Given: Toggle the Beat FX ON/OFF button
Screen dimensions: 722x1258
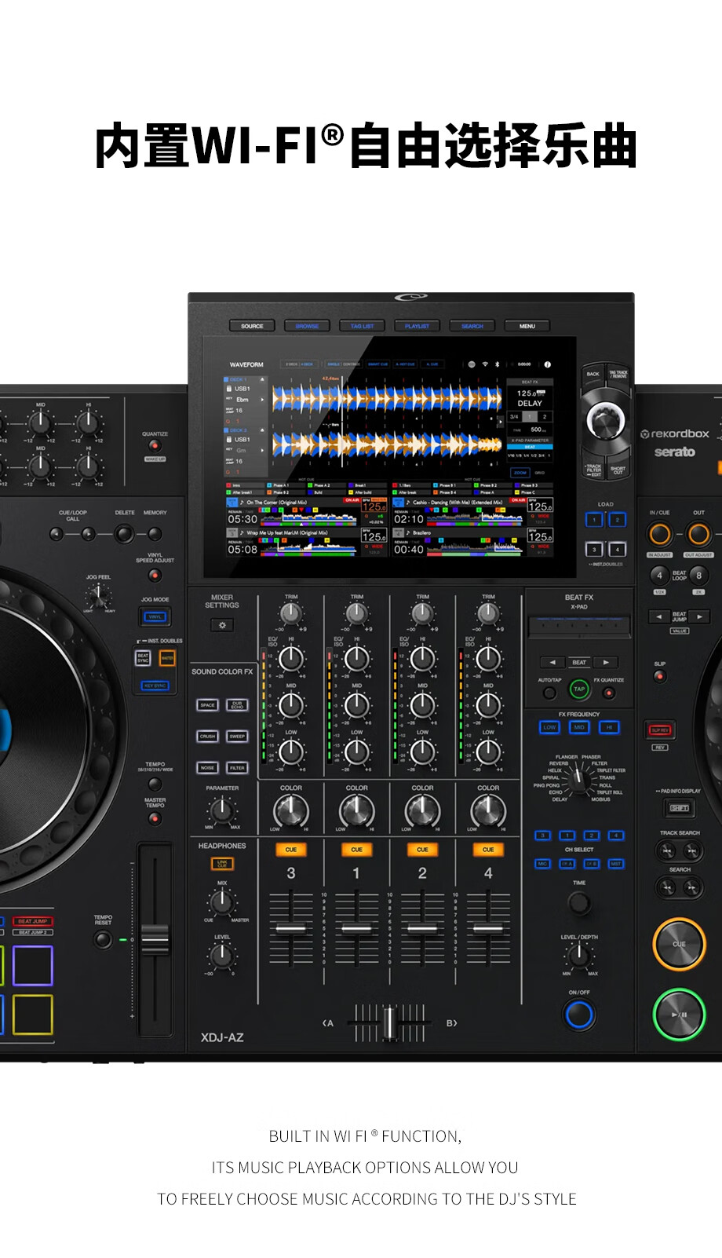Looking at the screenshot, I should coord(579,1015).
